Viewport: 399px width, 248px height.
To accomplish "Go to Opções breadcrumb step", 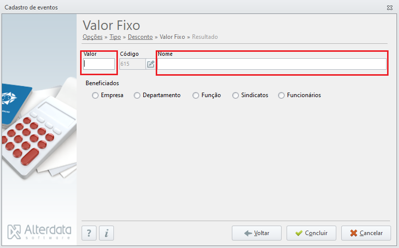I will coord(93,37).
